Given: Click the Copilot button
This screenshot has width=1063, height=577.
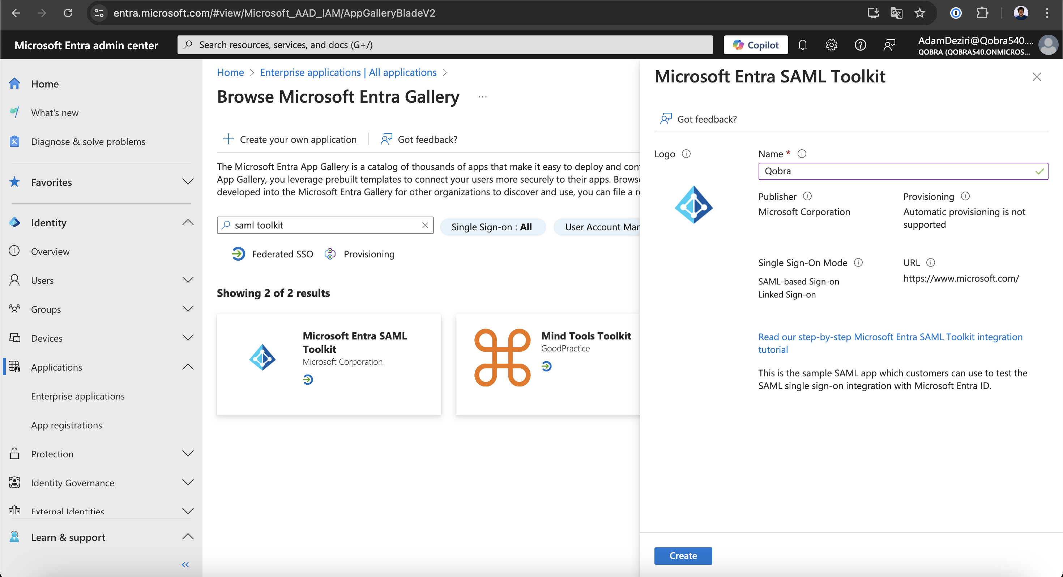Looking at the screenshot, I should click(x=755, y=44).
